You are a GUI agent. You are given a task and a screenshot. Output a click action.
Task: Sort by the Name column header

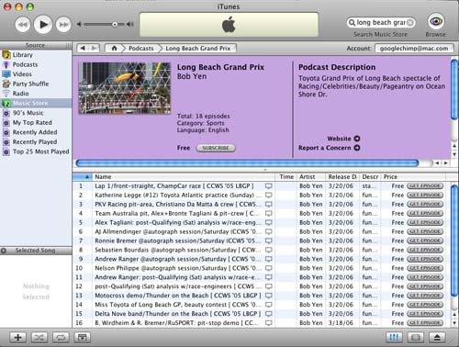pyautogui.click(x=183, y=177)
